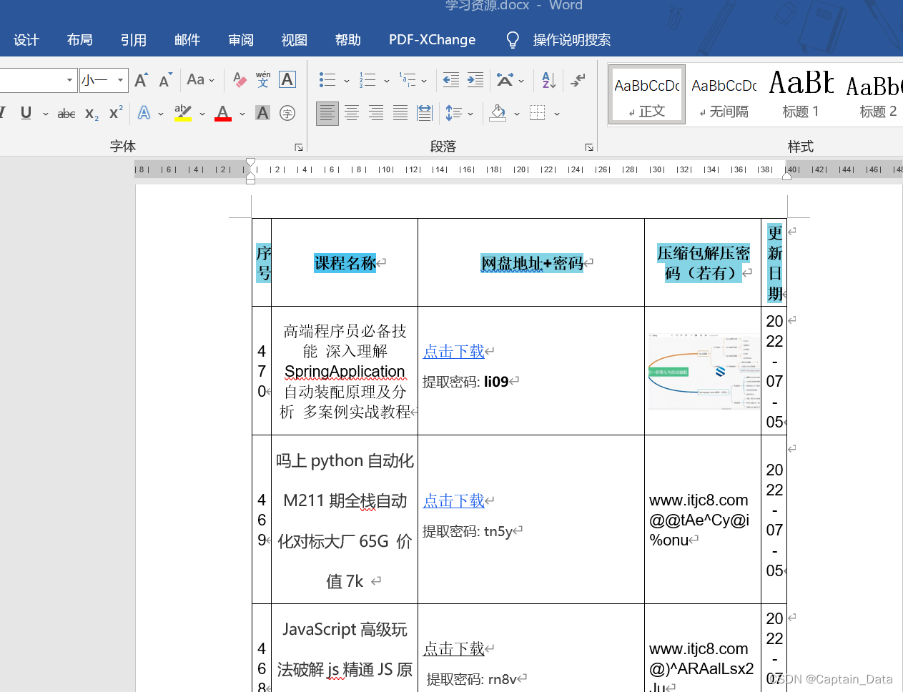This screenshot has width=903, height=692.
Task: Apply the 无间隔 style
Action: pyautogui.click(x=724, y=95)
